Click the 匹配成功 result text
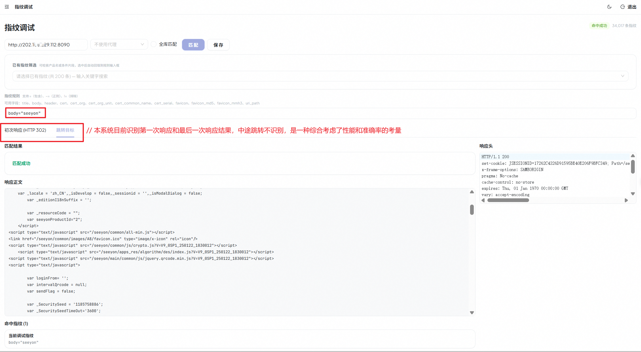 tap(21, 163)
